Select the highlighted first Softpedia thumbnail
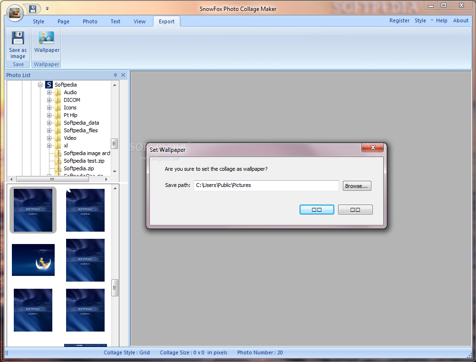This screenshot has height=362, width=476. [33, 210]
